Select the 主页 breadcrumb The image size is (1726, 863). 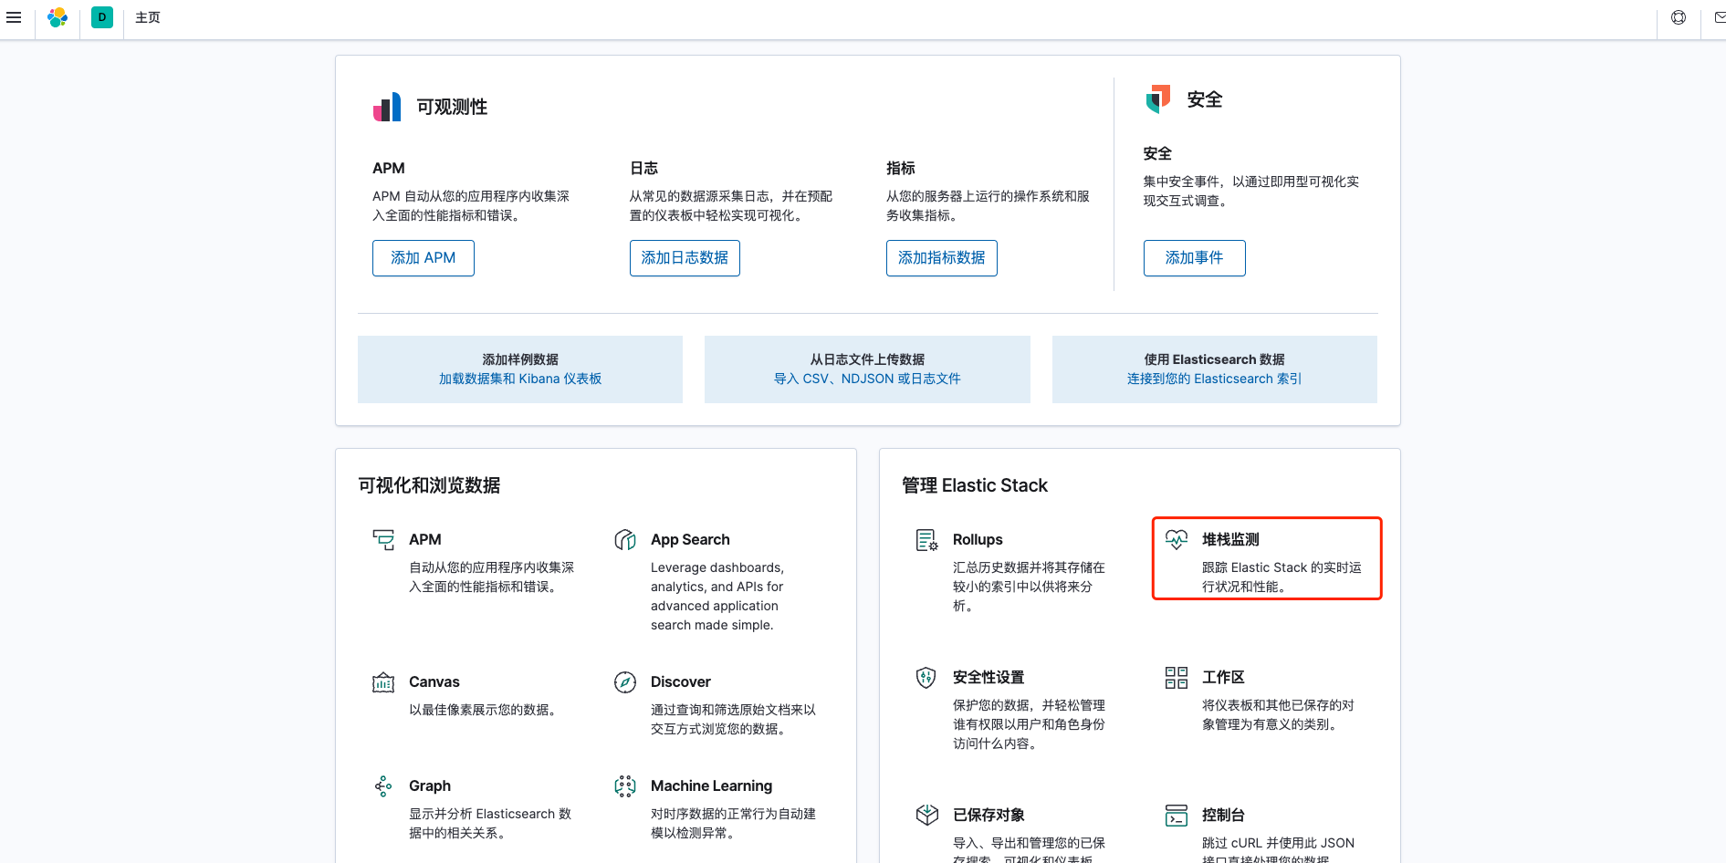pos(148,17)
